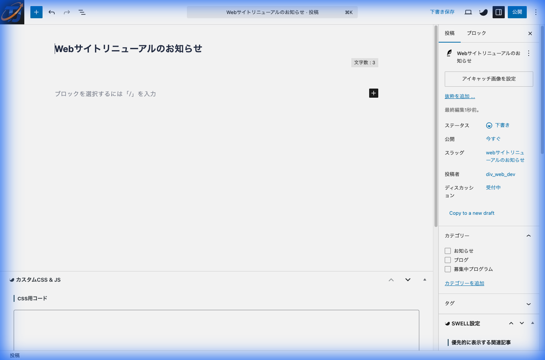Click inside the CSS用コード text area
Viewport: 545px width, 360px height.
point(216,331)
